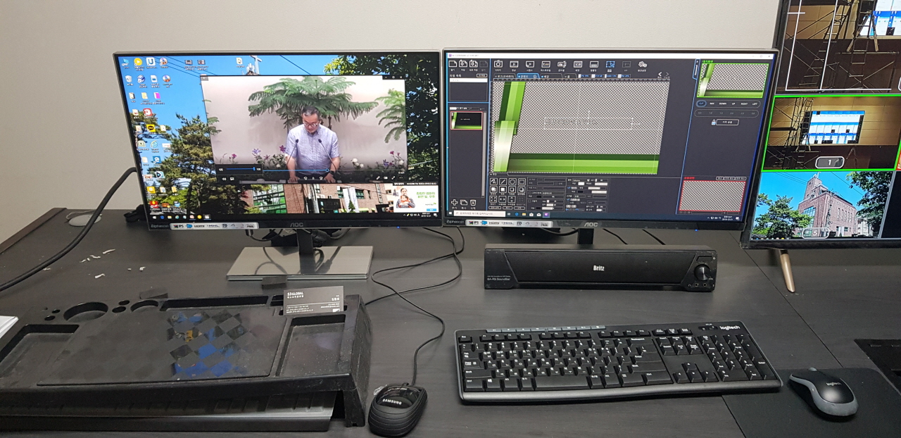Screen dimensions: 901x438
Task: Switch to the second tab above the canvas
Action: pos(525,76)
